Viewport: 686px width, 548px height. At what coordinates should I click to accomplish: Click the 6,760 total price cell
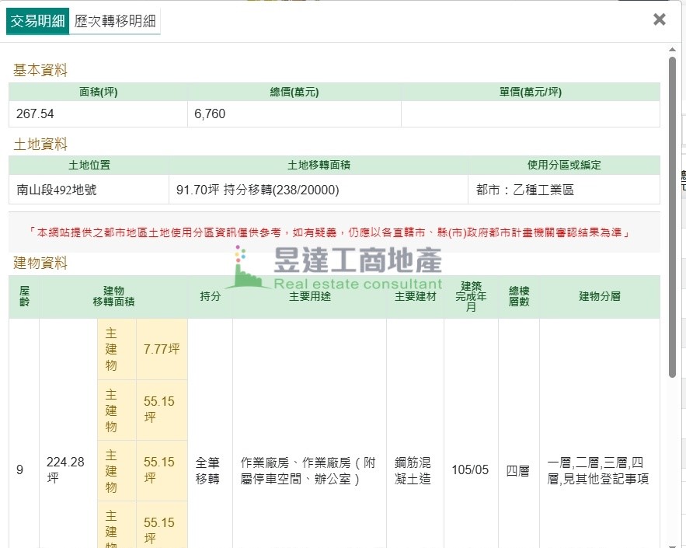[294, 114]
